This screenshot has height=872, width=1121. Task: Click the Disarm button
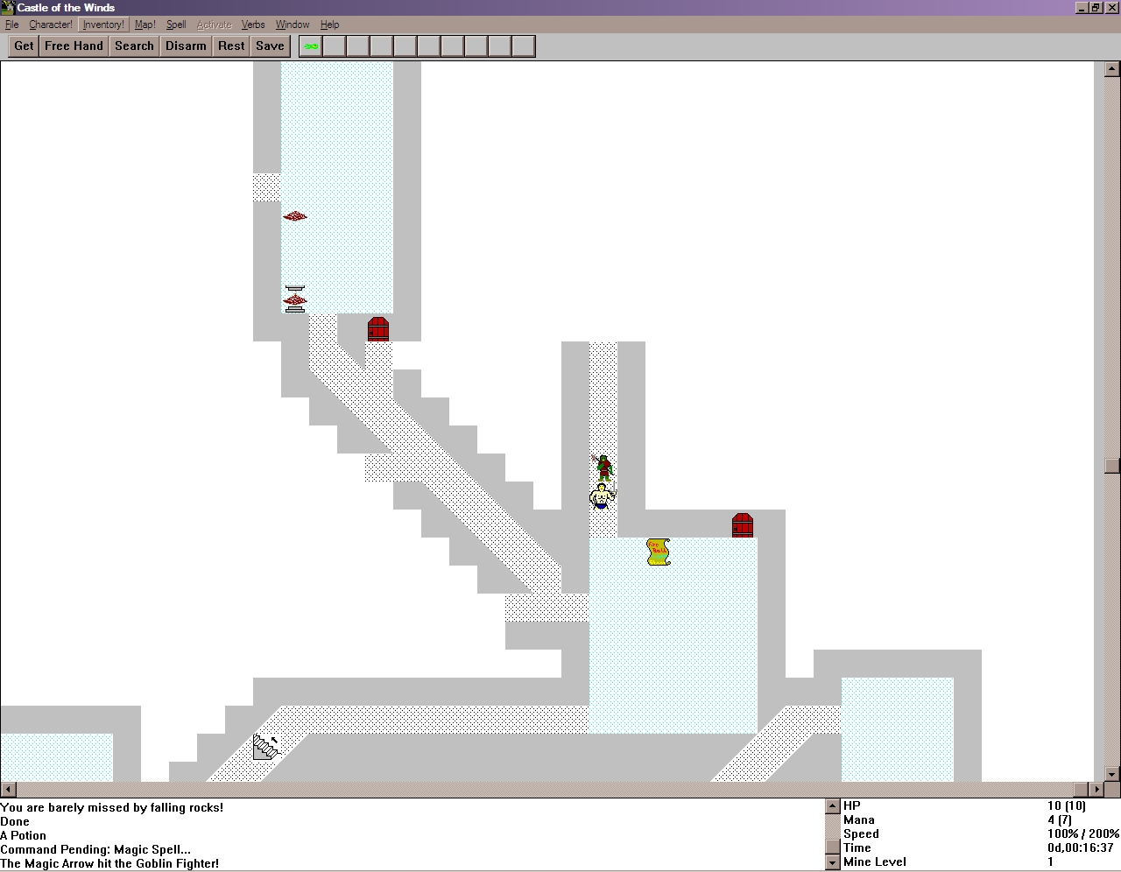186,46
